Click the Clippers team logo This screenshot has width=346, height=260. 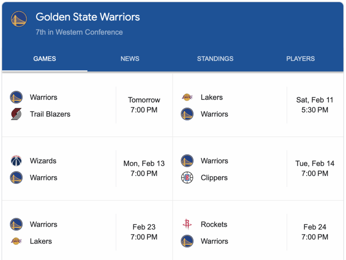pyautogui.click(x=187, y=178)
